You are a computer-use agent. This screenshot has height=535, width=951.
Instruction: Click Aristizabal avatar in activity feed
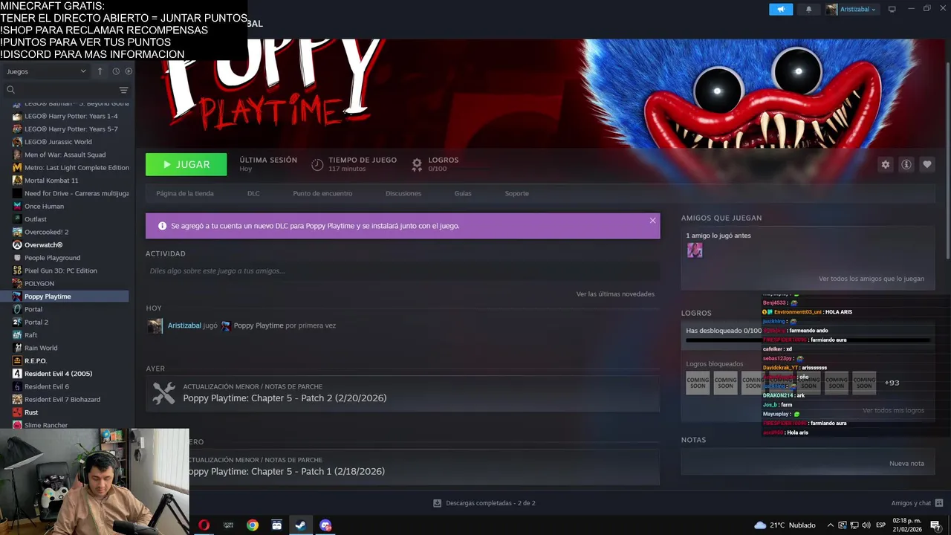point(155,325)
